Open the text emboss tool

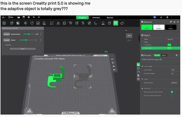(x=83, y=23)
